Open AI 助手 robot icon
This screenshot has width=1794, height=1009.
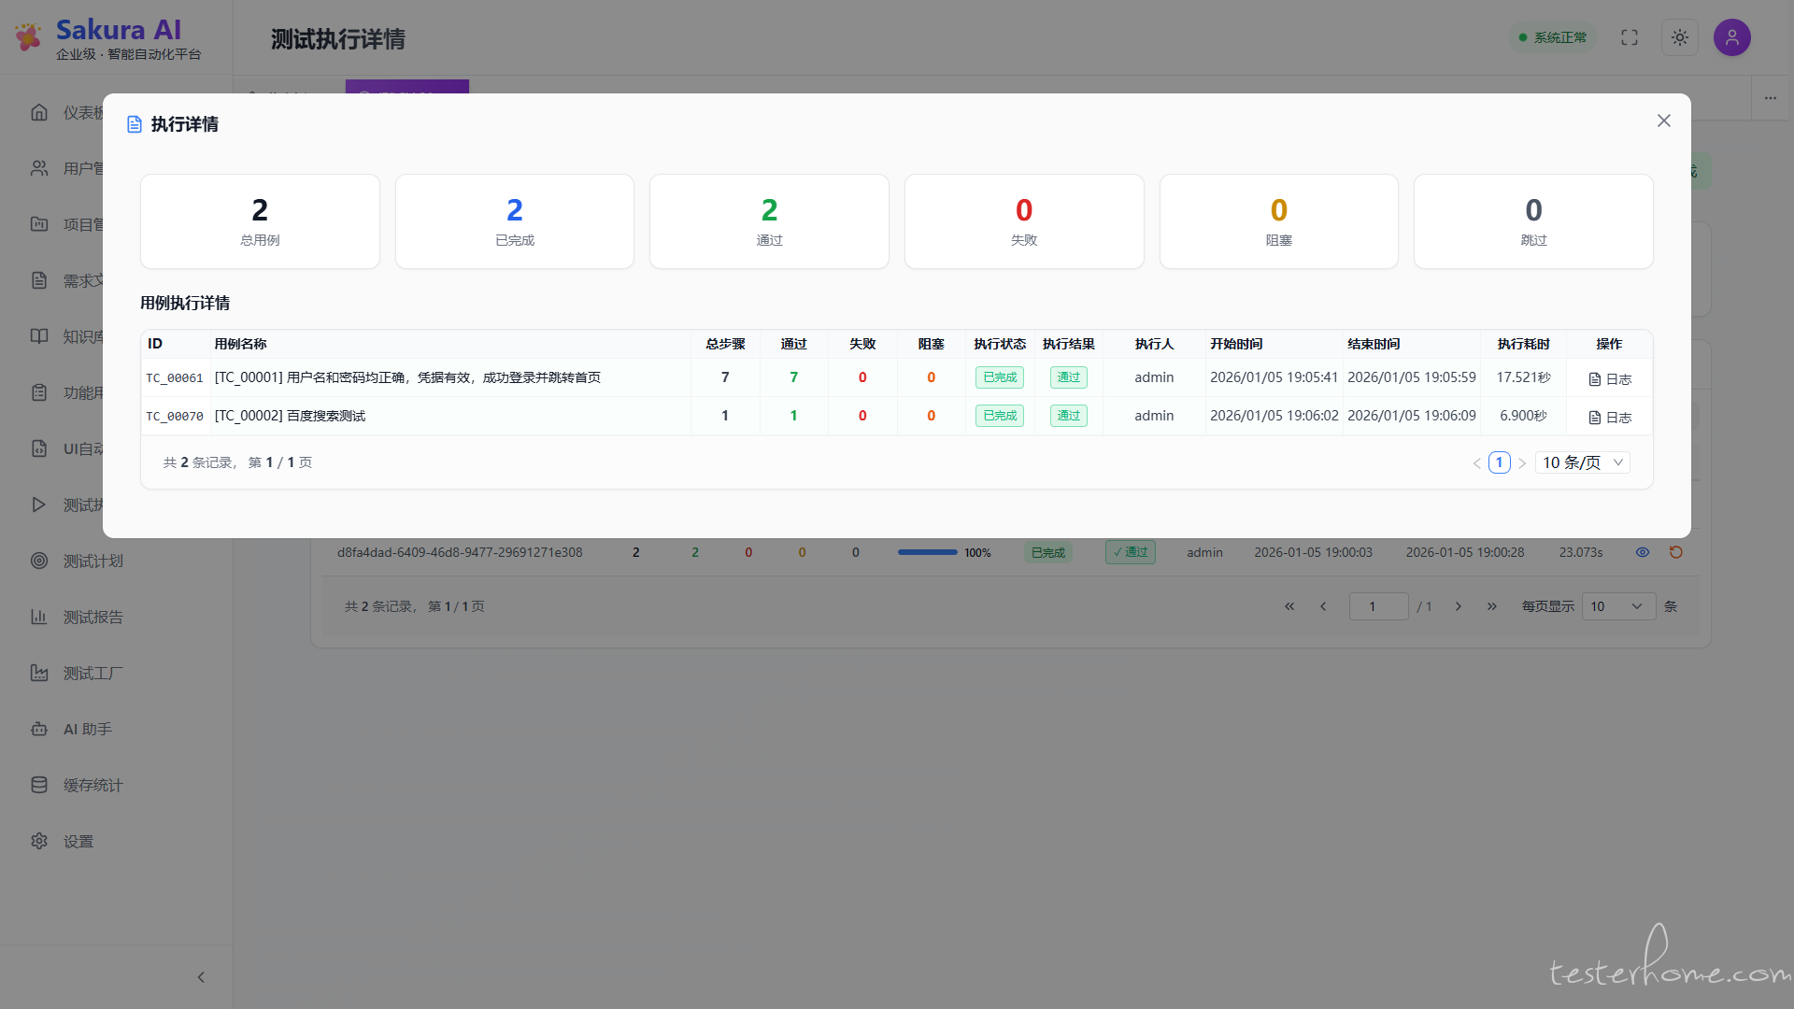(39, 729)
